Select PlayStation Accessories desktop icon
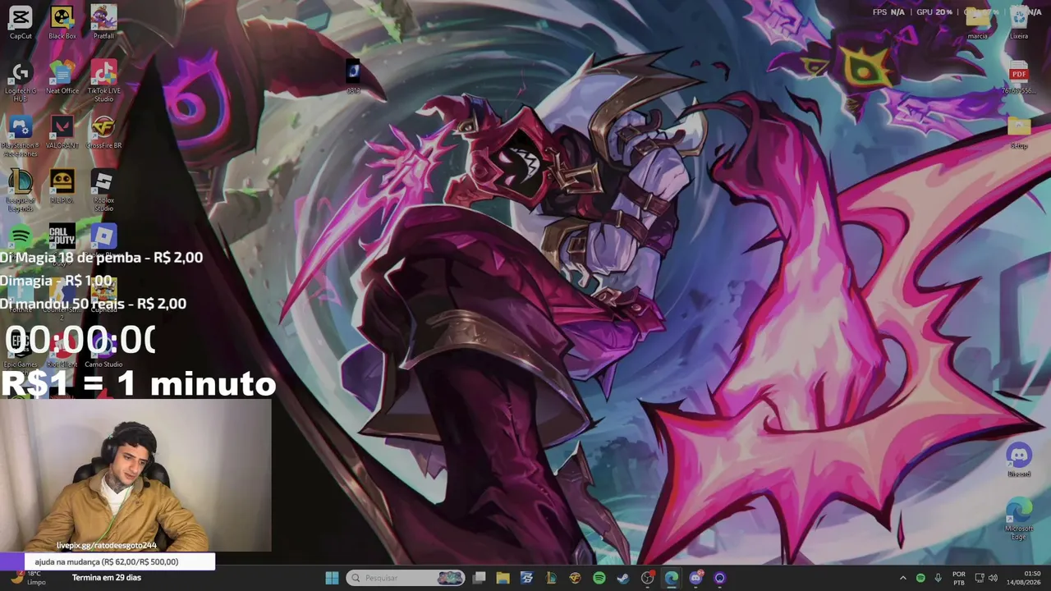 [x=21, y=136]
